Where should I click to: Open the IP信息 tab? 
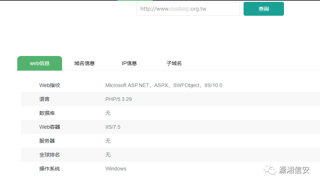[129, 63]
